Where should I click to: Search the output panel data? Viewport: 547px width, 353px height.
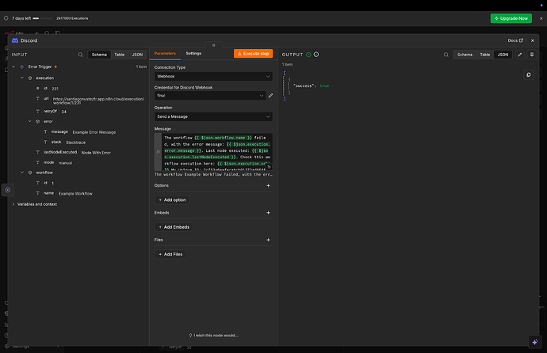446,55
